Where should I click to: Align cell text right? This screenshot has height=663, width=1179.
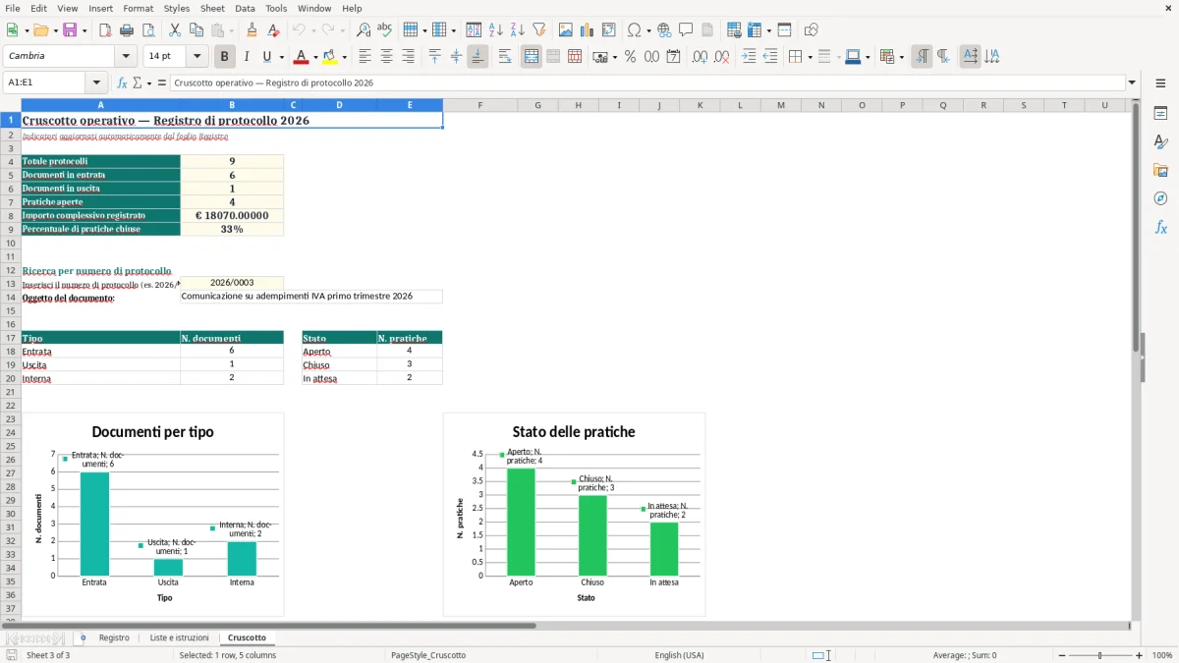pos(409,57)
